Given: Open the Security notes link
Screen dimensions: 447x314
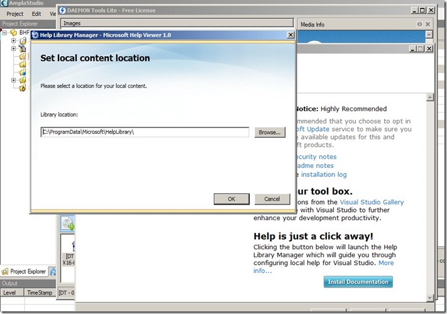Looking at the screenshot, I should pos(316,157).
